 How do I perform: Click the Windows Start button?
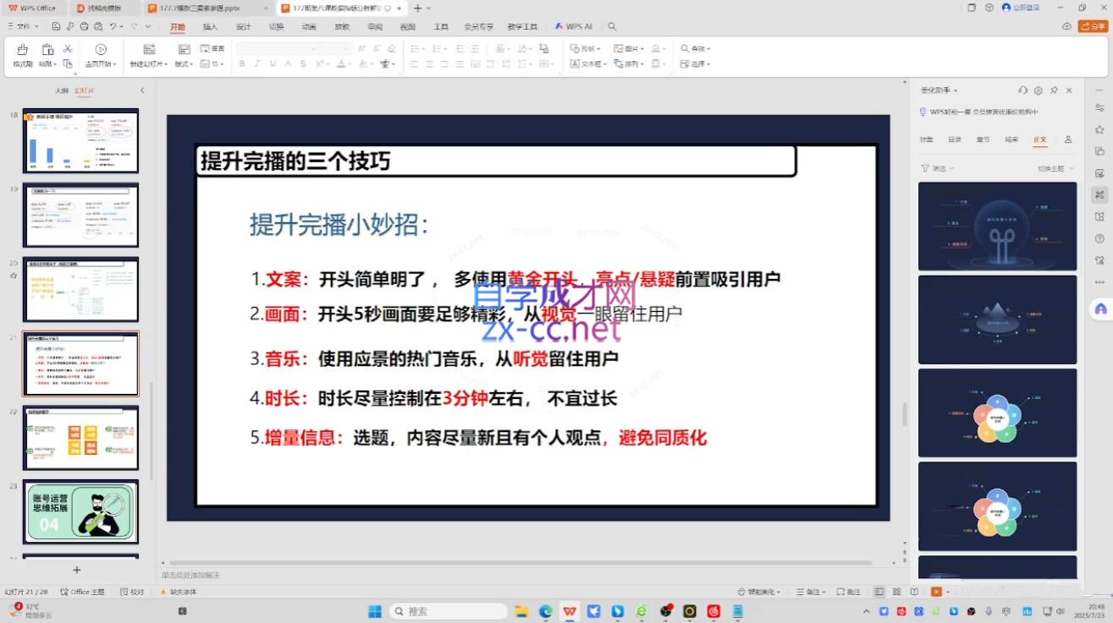374,611
